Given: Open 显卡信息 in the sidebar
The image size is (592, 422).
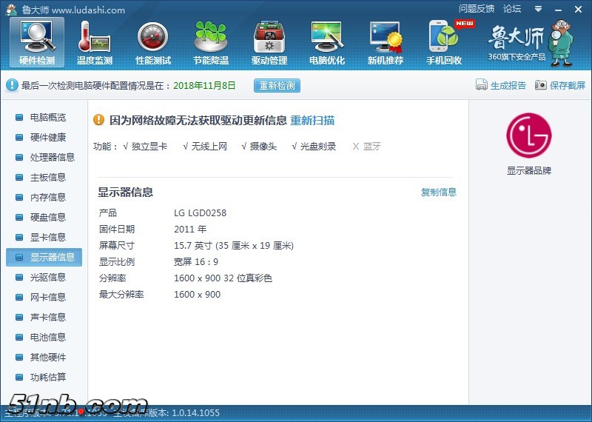Looking at the screenshot, I should (47, 238).
